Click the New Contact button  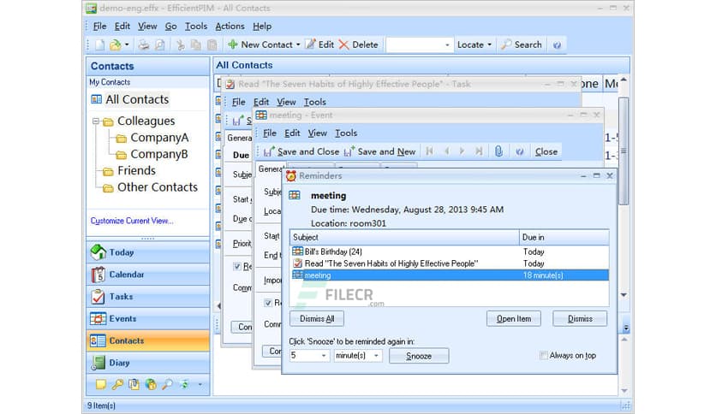pos(261,44)
